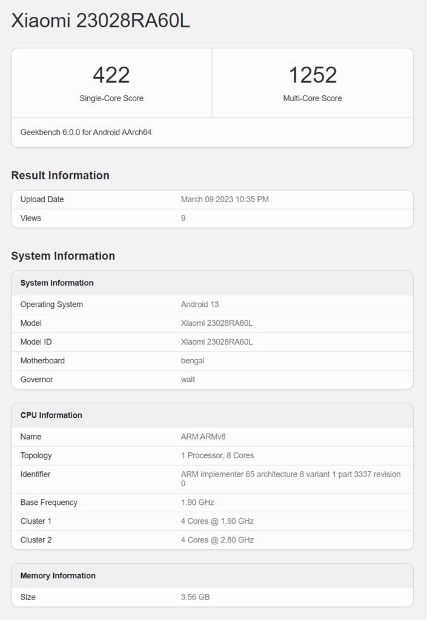This screenshot has width=427, height=620.
Task: Click the Upload Date label
Action: tap(42, 199)
